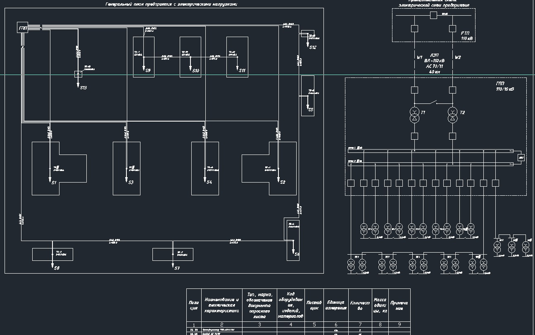Click the S1 load label
Screen dimensions: 535x335
(54, 182)
